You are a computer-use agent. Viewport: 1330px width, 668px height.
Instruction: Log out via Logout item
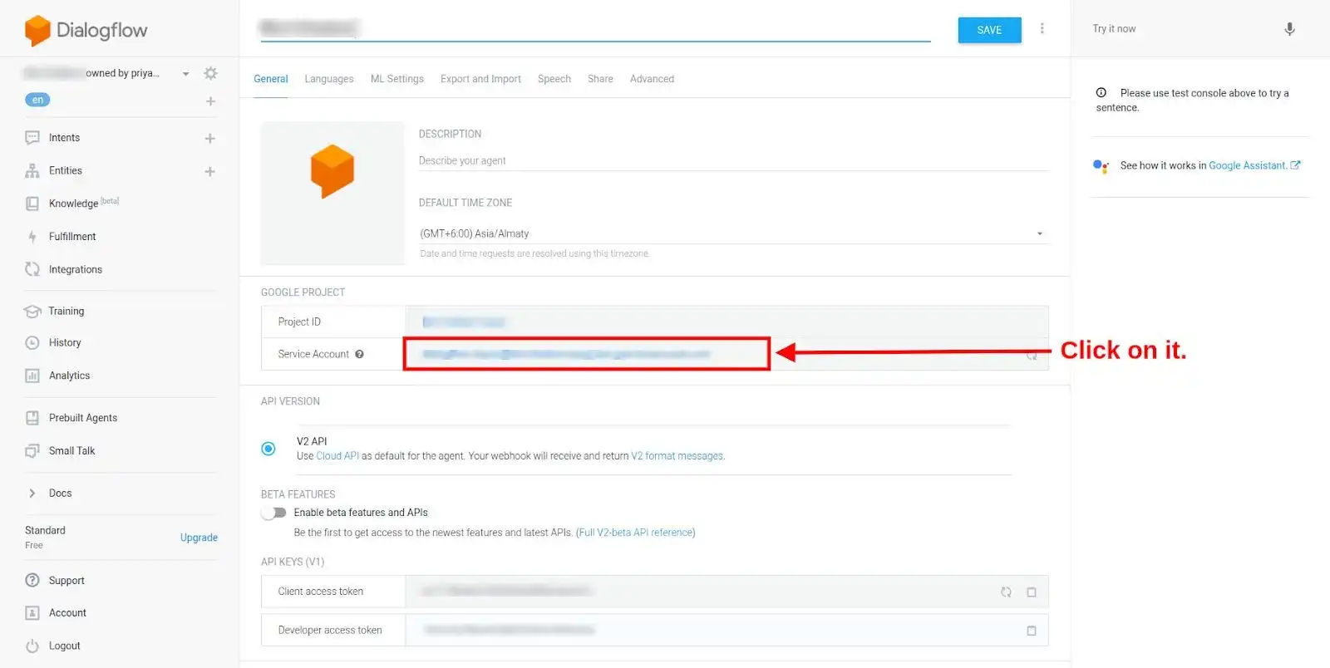pos(65,646)
